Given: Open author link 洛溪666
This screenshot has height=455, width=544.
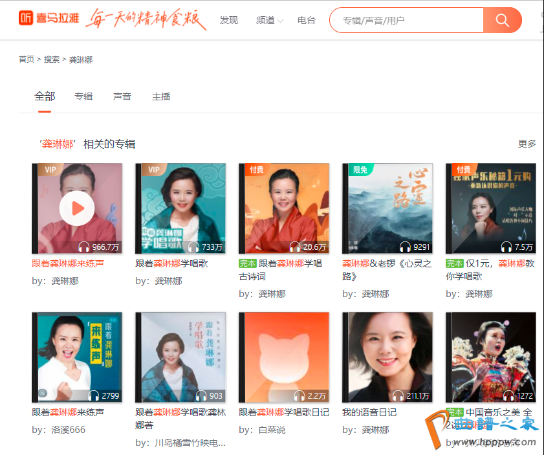Looking at the screenshot, I should 68,430.
